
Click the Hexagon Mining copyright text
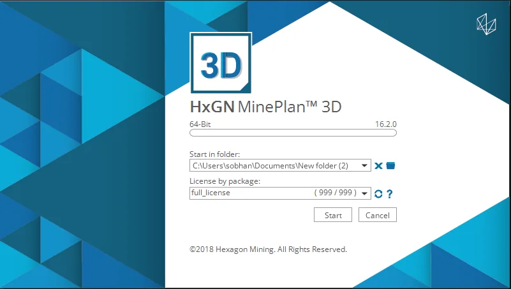click(x=268, y=249)
